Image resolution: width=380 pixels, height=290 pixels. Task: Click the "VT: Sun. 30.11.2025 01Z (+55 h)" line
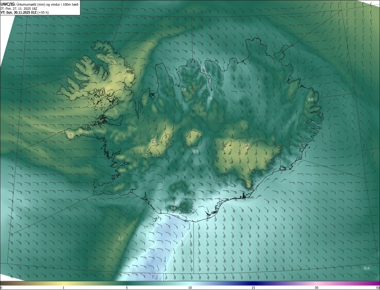[25, 12]
